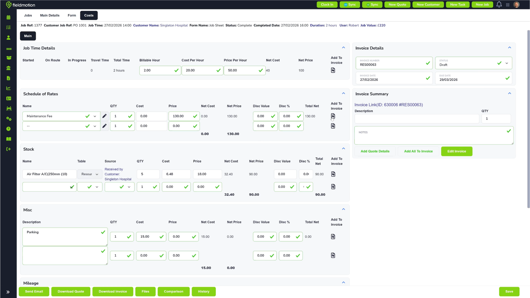Click the notifications bell icon
The width and height of the screenshot is (530, 298).
click(x=499, y=4)
